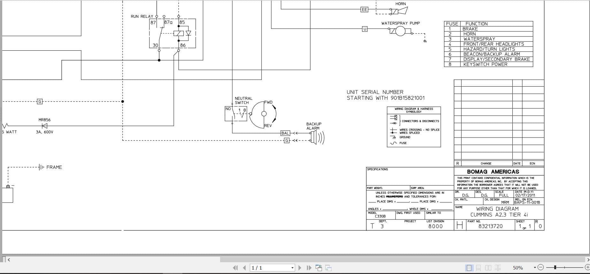Image resolution: width=590 pixels, height=274 pixels.
Task: Click the NEUTRAL SWITCH label
Action: tap(243, 100)
